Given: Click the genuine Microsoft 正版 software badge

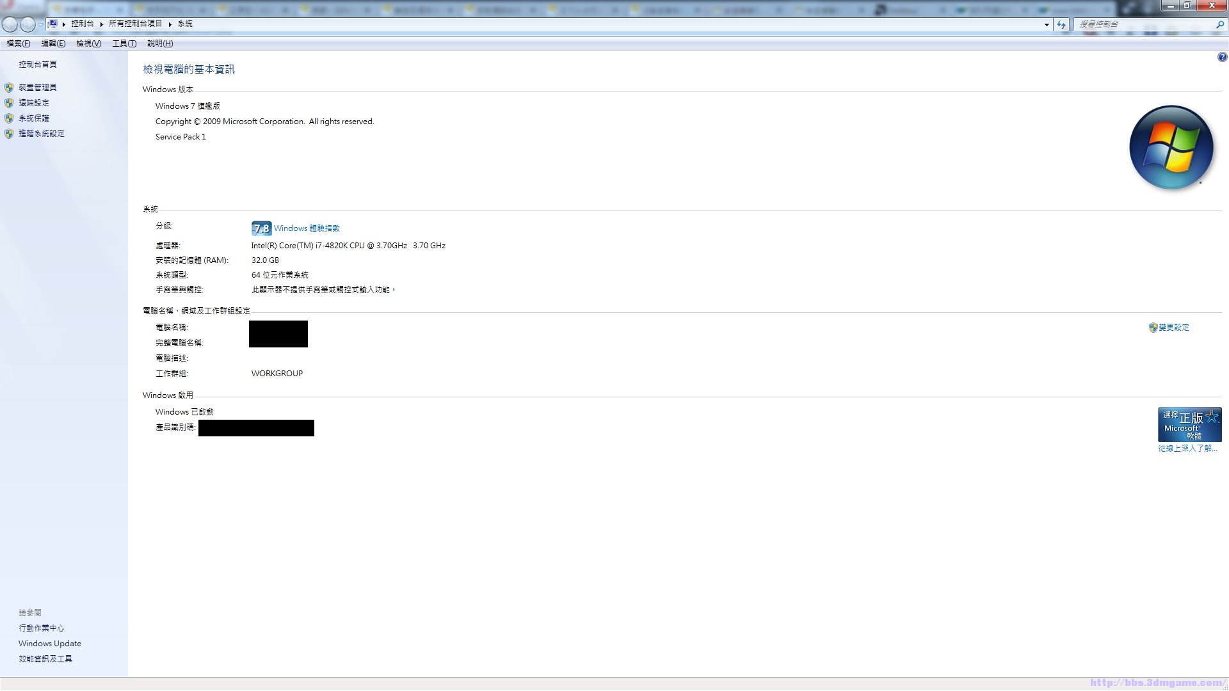Looking at the screenshot, I should click(x=1189, y=424).
